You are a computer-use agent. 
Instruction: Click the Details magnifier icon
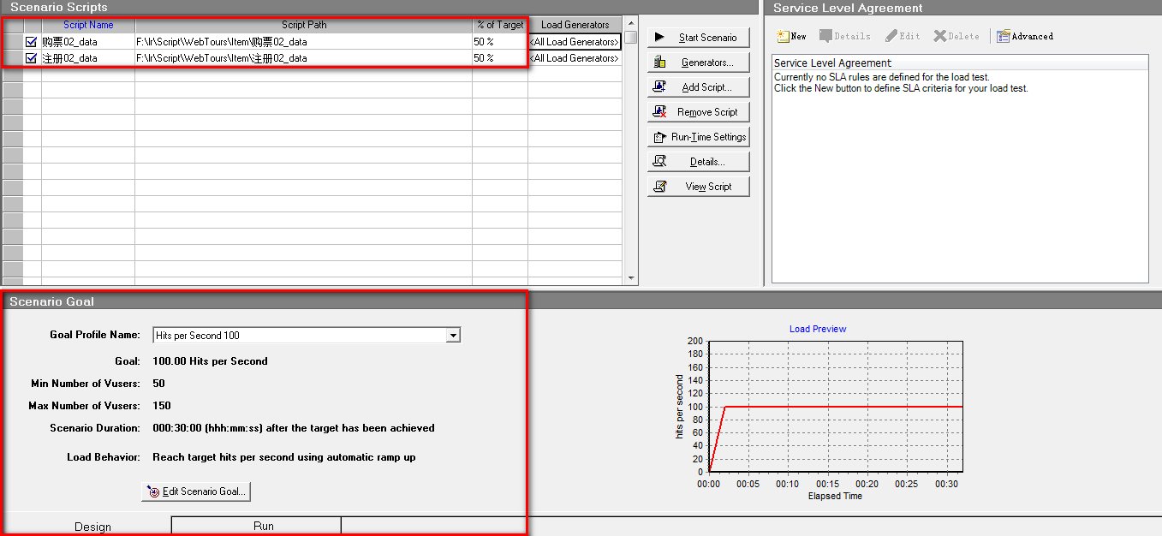[659, 162]
